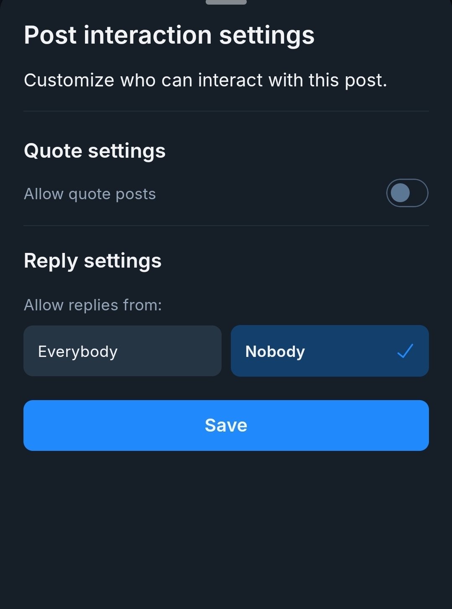Click the Quote settings heading
Screen dimensions: 452x609
(x=95, y=151)
